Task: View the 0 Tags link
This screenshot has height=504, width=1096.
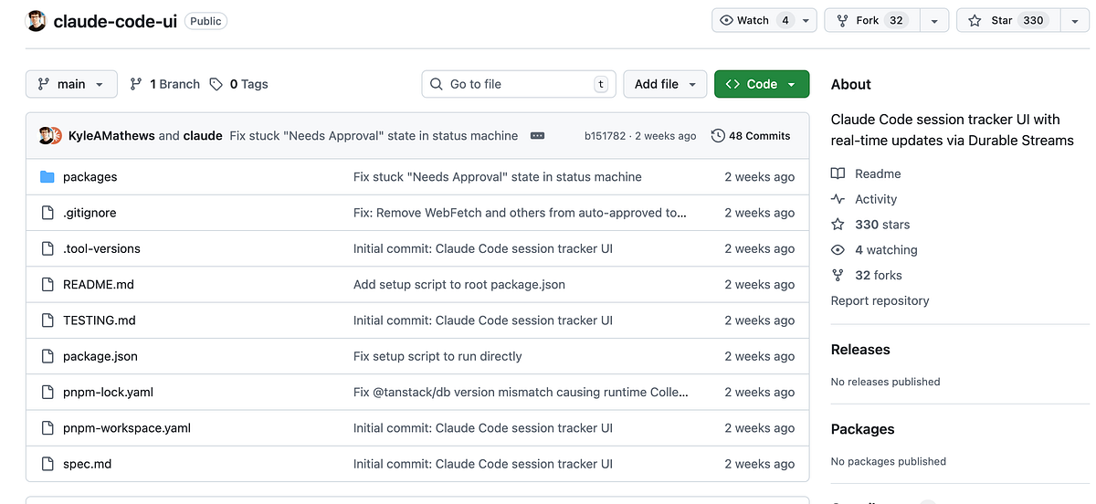Action: (x=238, y=84)
